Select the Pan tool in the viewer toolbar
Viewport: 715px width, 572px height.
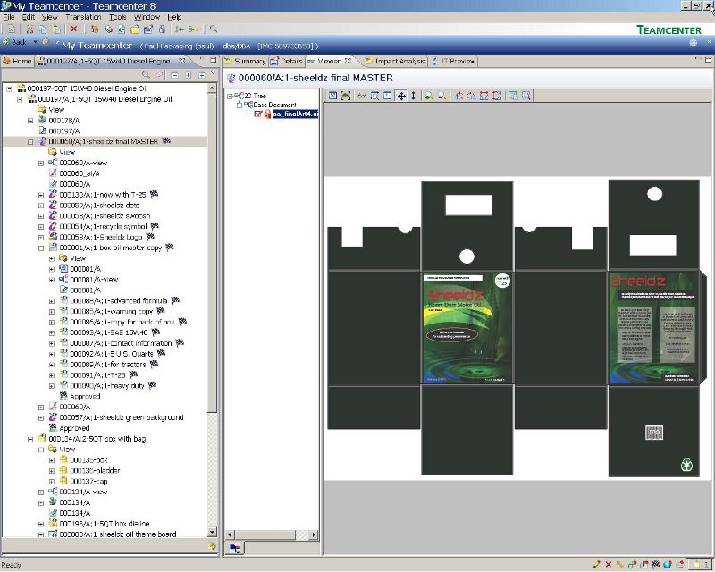(x=400, y=96)
